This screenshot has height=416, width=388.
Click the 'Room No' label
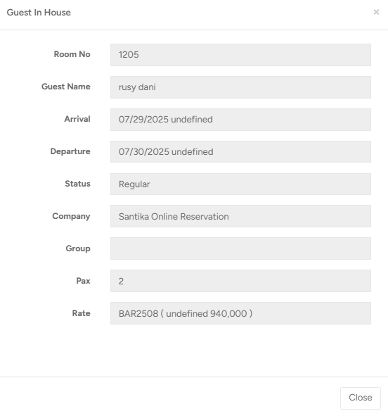click(72, 54)
